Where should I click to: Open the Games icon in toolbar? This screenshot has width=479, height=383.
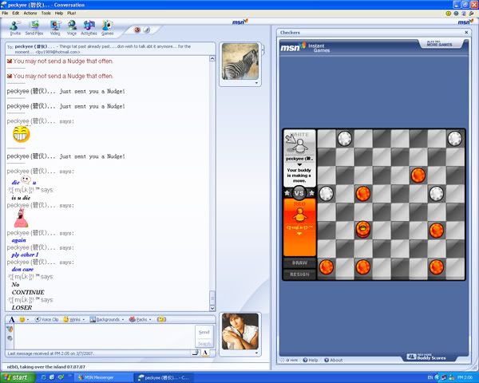tap(107, 28)
